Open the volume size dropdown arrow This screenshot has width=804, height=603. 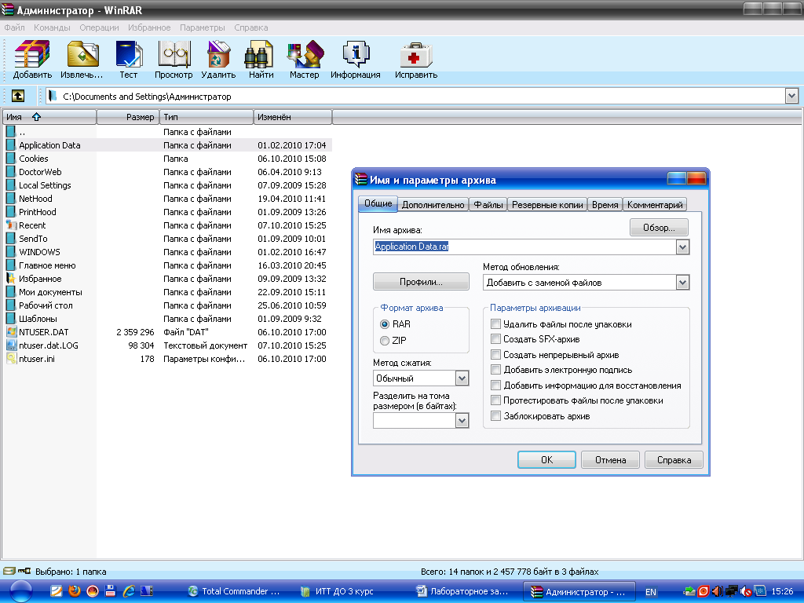(x=462, y=421)
